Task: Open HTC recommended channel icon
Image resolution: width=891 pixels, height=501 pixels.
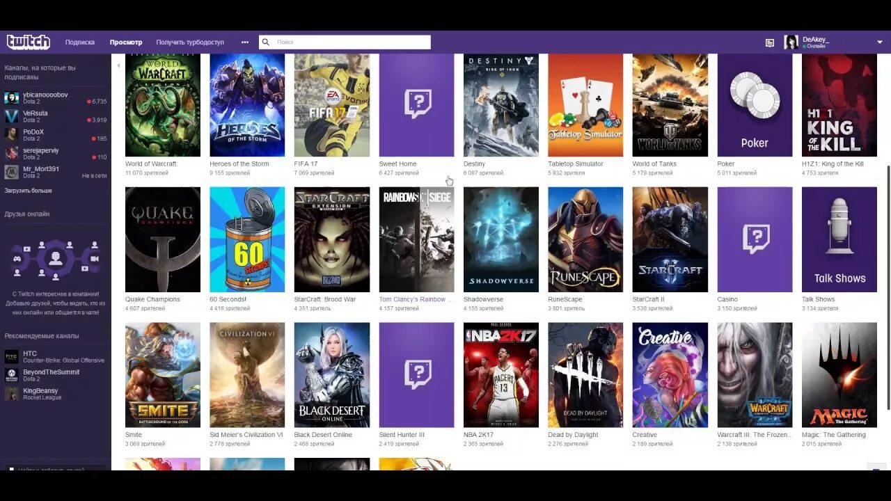Action: [x=12, y=357]
